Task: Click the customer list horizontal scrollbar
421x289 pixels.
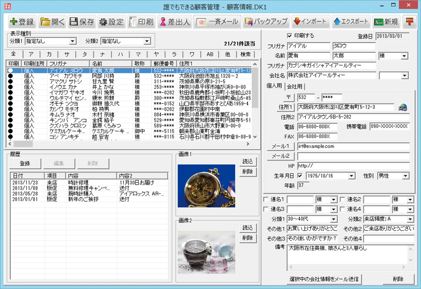Action: coord(132,144)
